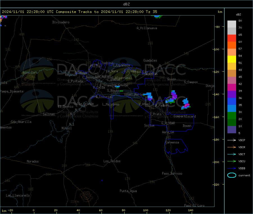Click the dBZ header at top
The height and width of the screenshot is (214, 253).
pos(126,4)
